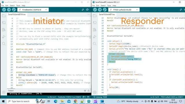The height and width of the screenshot is (104, 185).
Task: Open Tools menu in Initiator window
Action: 18,5
